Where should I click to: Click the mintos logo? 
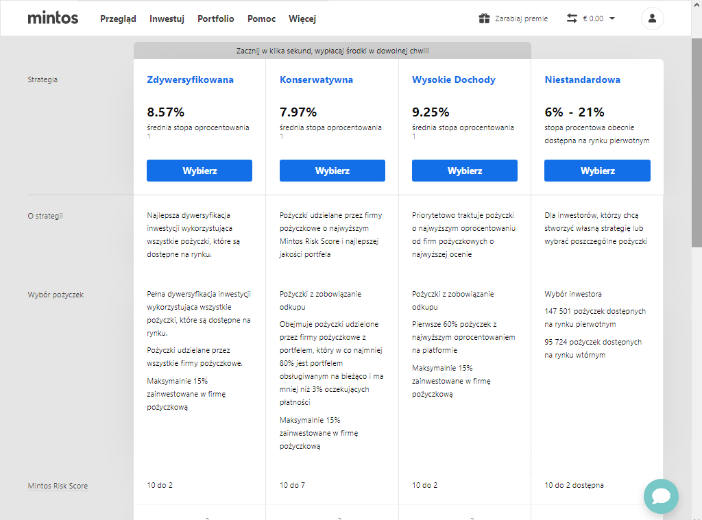(53, 18)
